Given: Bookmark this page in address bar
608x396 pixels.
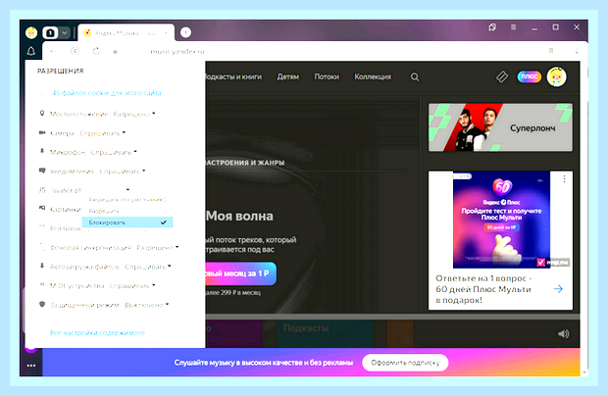Looking at the screenshot, I should (551, 51).
